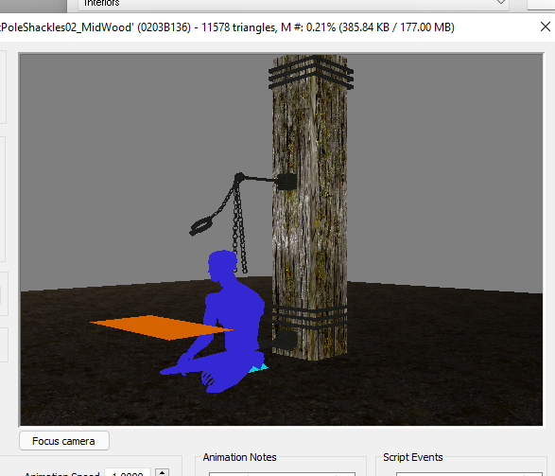555x476 pixels.
Task: Open the Interiors dropdown list
Action: tap(500, 3)
